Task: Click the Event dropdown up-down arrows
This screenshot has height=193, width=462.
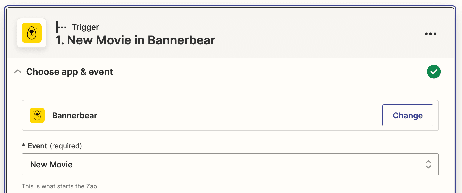Action: pos(428,164)
